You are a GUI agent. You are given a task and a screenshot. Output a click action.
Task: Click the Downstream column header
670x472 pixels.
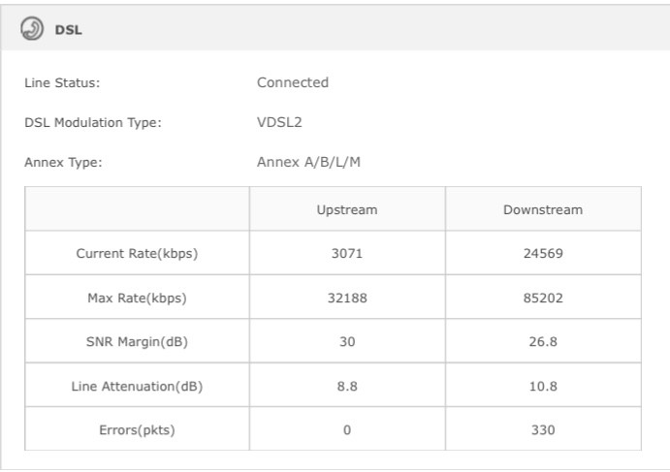(x=543, y=209)
